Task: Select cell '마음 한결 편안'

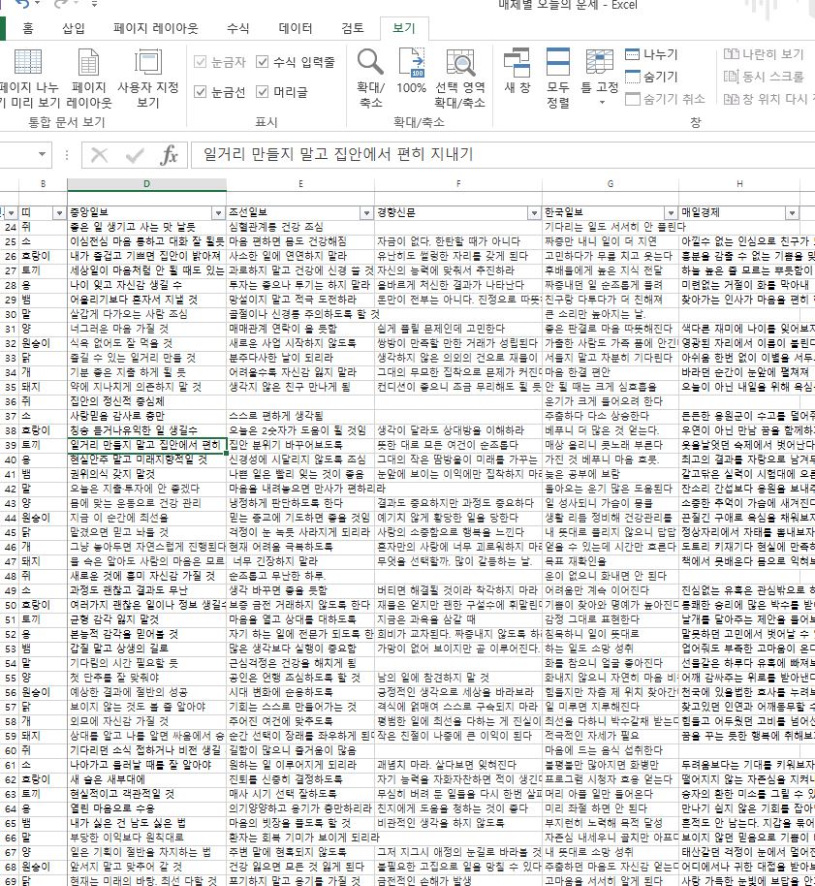Action: pos(610,372)
